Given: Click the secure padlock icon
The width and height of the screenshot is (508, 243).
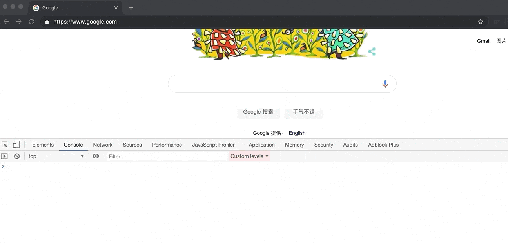Looking at the screenshot, I should pyautogui.click(x=47, y=22).
